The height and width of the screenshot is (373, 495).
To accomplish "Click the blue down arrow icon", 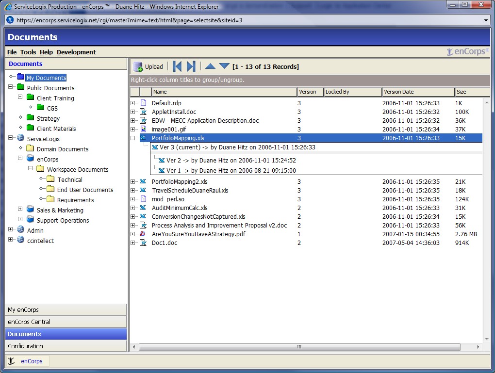I will [x=225, y=66].
